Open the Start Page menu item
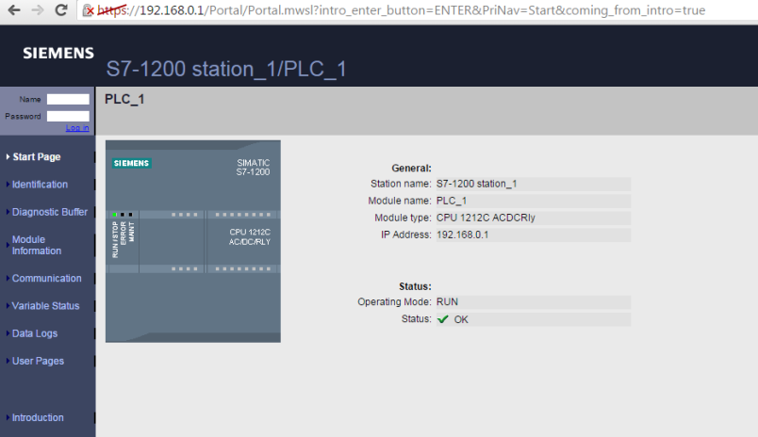Screen dimensions: 758x437 (37, 157)
